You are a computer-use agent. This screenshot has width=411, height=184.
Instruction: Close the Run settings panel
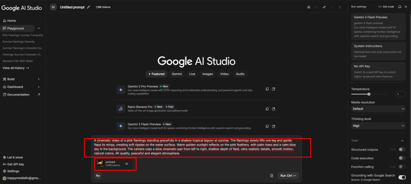pyautogui.click(x=406, y=7)
